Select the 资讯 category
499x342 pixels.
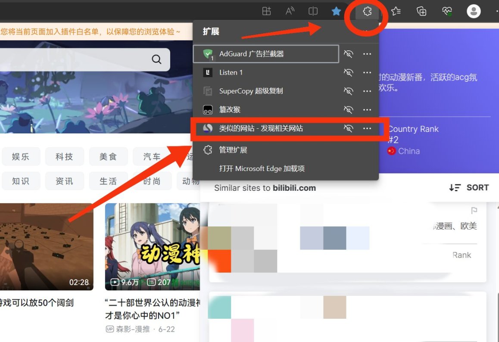[64, 181]
